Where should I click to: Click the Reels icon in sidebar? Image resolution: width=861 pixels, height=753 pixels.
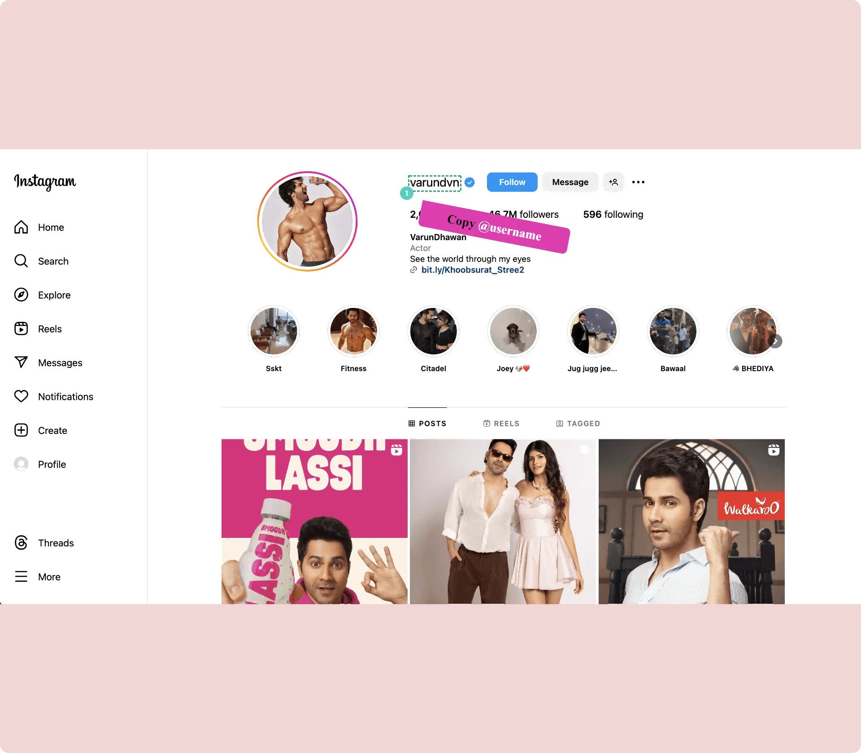pos(22,329)
